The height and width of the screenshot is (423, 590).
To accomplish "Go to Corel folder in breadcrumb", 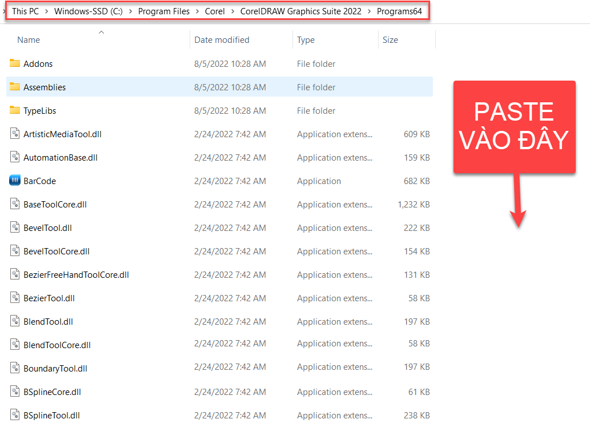I will click(x=215, y=11).
